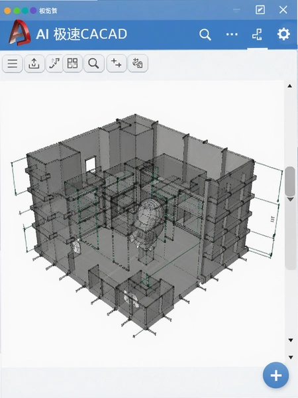The height and width of the screenshot is (398, 298).
Task: Click the transform/copy objects tool button
Action: [138, 63]
